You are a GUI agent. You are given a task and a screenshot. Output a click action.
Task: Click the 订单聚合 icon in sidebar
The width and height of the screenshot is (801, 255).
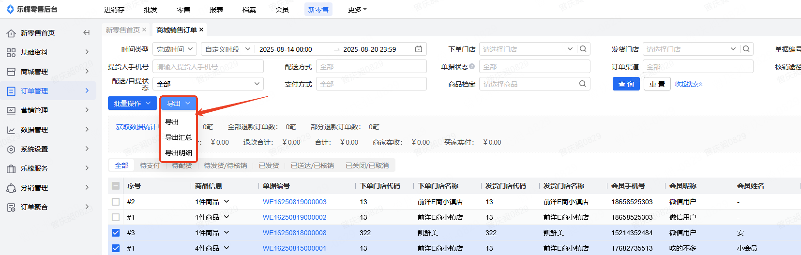11,207
